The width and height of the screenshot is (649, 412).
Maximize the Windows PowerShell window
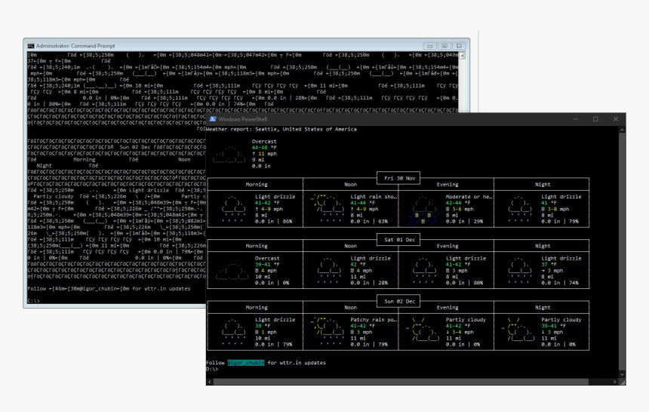click(595, 119)
